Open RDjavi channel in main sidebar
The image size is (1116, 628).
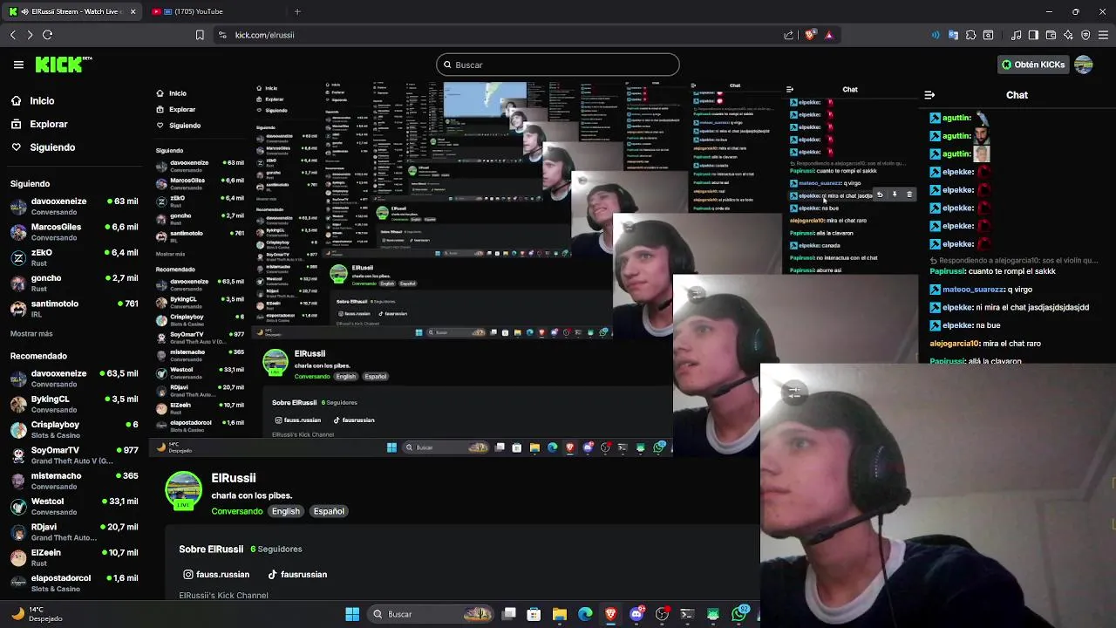tap(74, 532)
